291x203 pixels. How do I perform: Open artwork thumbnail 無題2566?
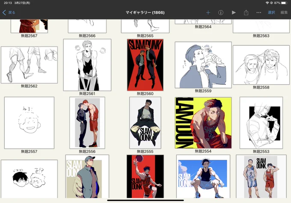point(87,26)
